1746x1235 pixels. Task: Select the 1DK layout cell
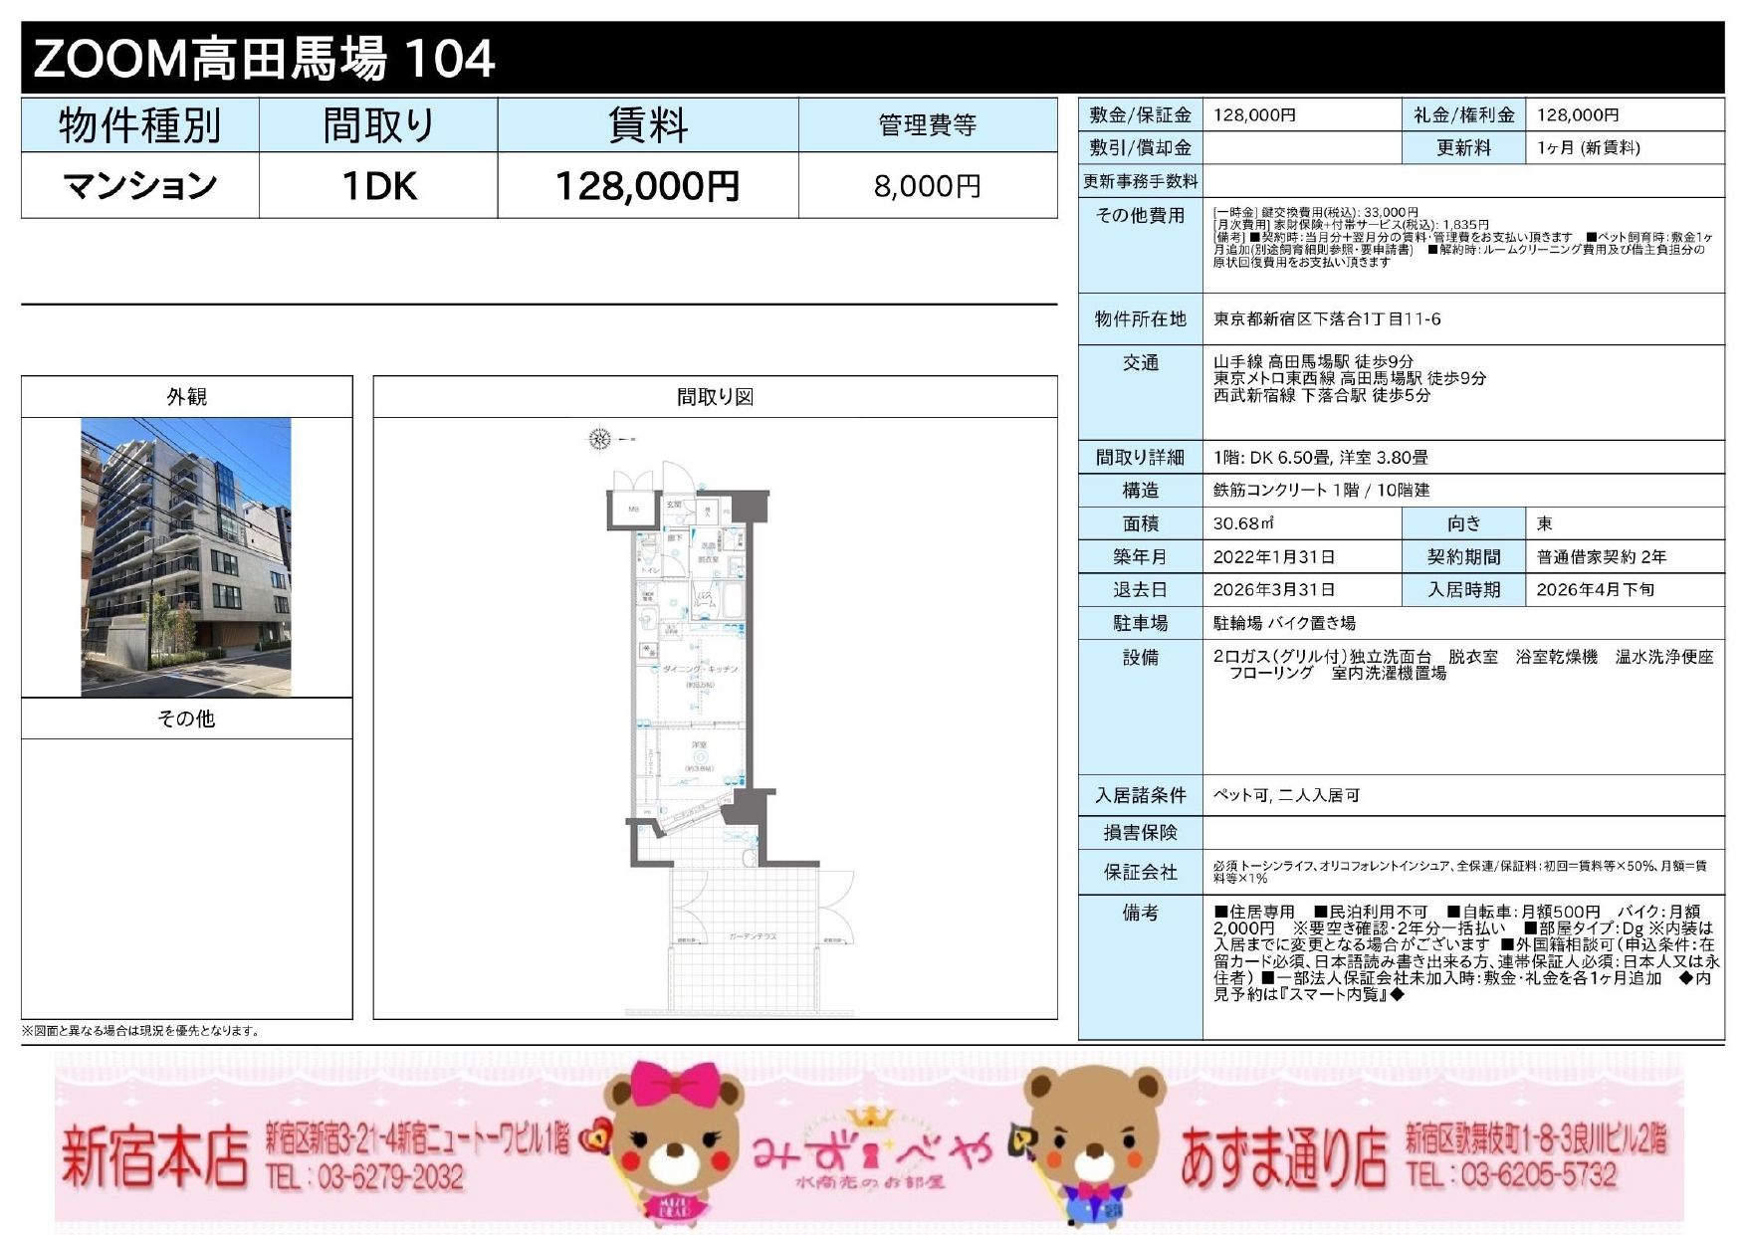click(x=378, y=186)
